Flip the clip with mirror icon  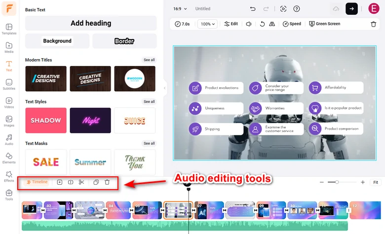[272, 24]
